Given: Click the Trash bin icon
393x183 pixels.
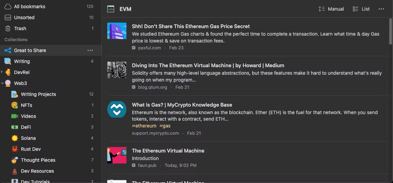Looking at the screenshot, I should pos(8,28).
